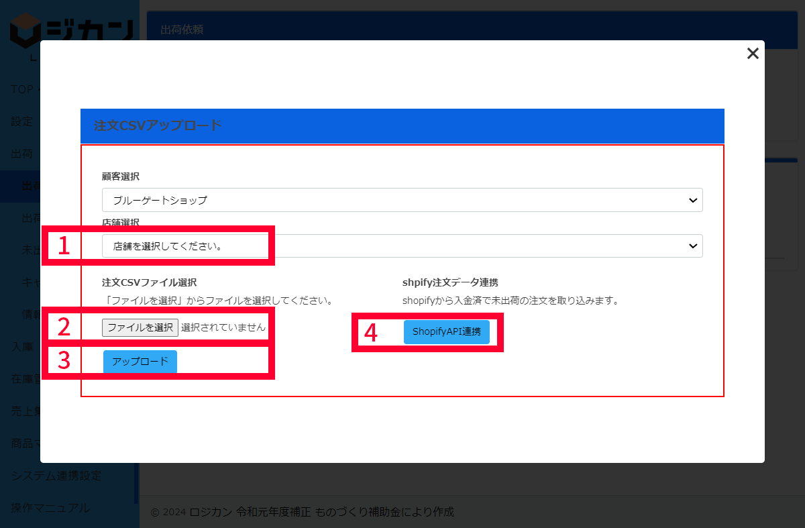Close the CSV upload dialog with X
Image resolution: width=805 pixels, height=528 pixels.
[753, 54]
